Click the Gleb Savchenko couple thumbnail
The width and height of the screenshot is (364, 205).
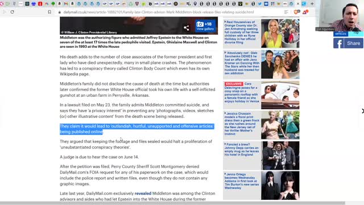tap(280, 64)
